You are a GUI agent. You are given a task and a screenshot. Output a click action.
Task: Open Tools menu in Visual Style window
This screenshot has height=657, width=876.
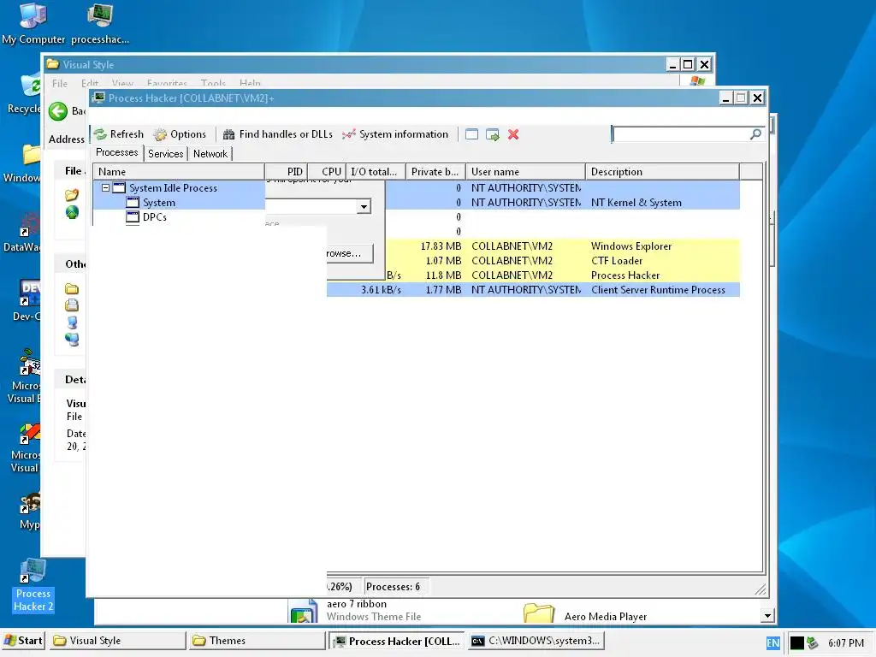[x=213, y=83]
